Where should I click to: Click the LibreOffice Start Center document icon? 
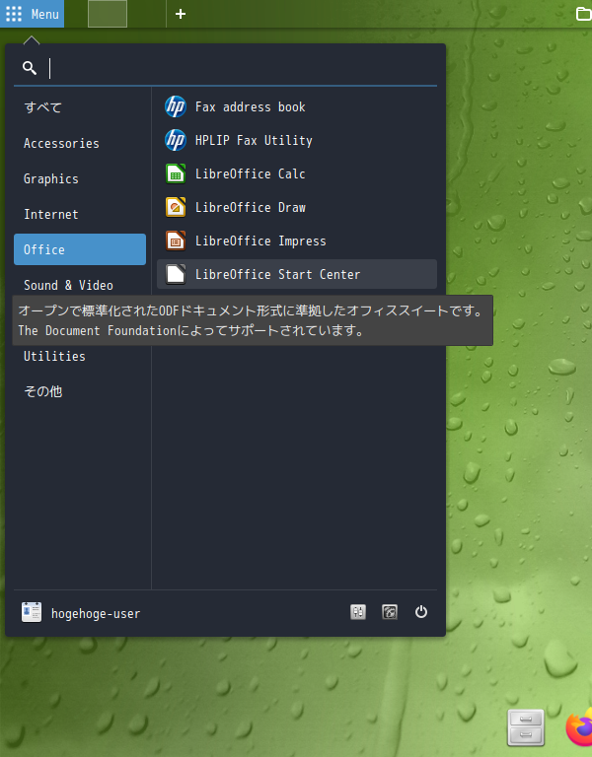(x=176, y=274)
